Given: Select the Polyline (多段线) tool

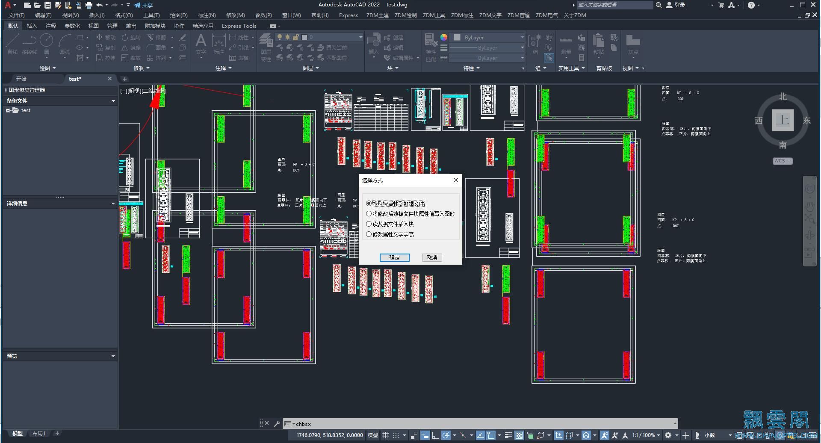Looking at the screenshot, I should (x=30, y=44).
